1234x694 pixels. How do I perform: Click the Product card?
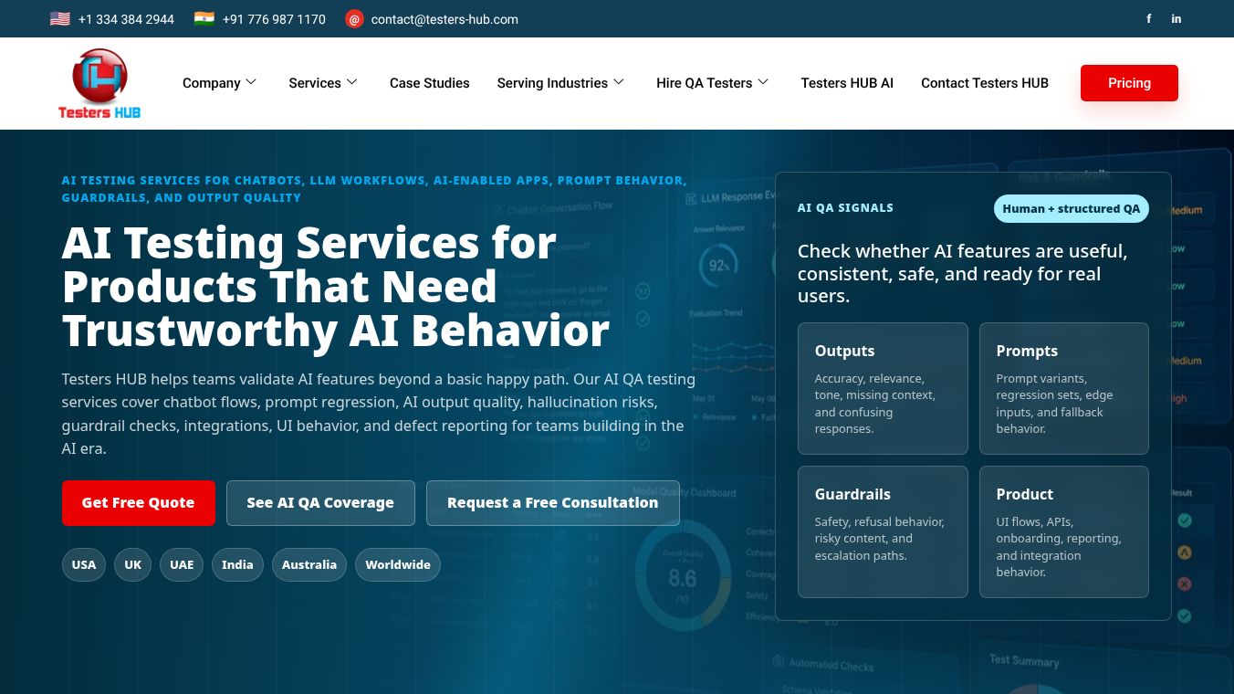tap(1064, 531)
